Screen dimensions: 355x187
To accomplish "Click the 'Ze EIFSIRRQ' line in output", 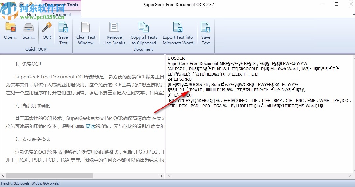I will click(179, 79).
